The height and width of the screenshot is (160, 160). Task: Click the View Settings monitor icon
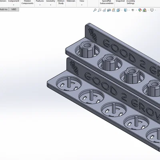(152, 10)
